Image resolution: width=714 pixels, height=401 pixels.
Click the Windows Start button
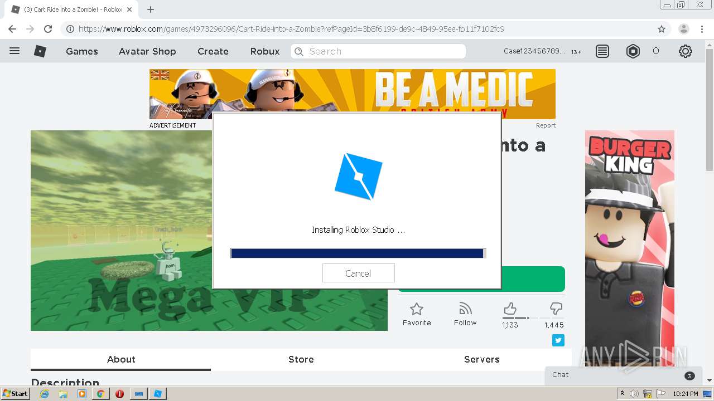[15, 394]
